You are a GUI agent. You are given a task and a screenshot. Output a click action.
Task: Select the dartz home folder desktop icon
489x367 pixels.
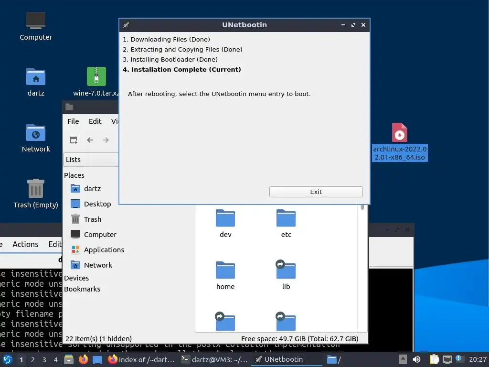(x=35, y=82)
